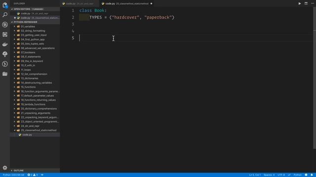Change file encoding via UTF-8
The width and height of the screenshot is (316, 177).
point(281,175)
